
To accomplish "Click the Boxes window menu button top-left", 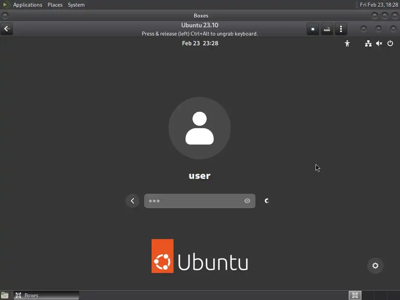I will point(5,16).
